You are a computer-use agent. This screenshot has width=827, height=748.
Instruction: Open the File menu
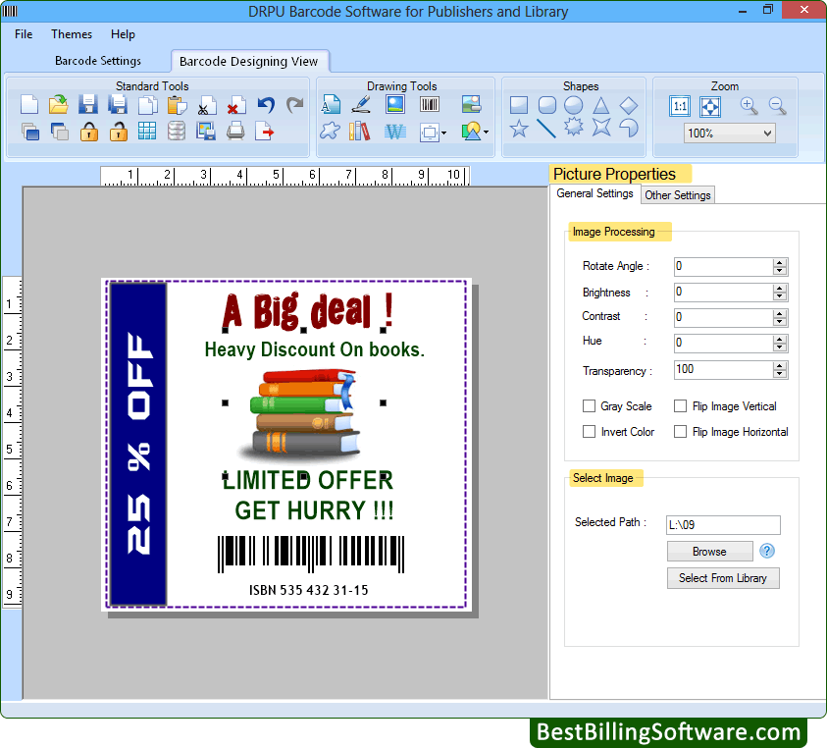click(x=24, y=34)
